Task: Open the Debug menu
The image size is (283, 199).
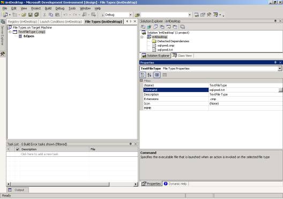Action: pyautogui.click(x=60, y=9)
